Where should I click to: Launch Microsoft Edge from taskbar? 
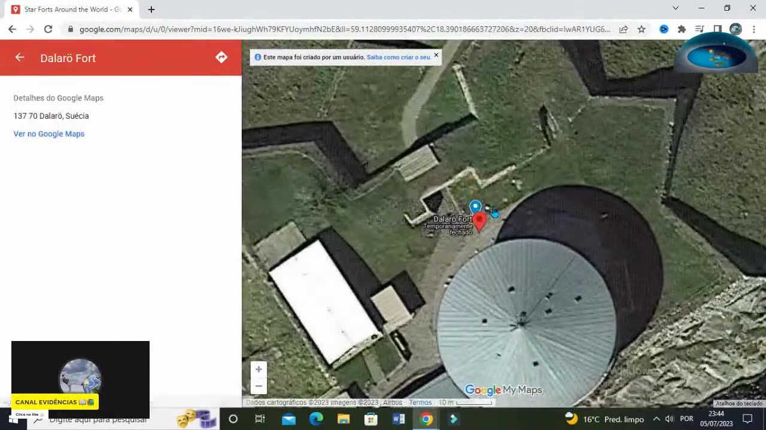coord(316,419)
